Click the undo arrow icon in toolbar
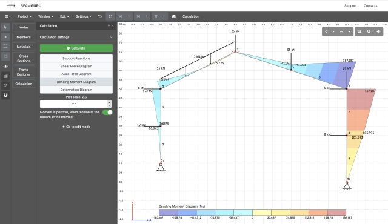Image resolution: width=388 pixels, height=224 pixels. click(x=100, y=16)
